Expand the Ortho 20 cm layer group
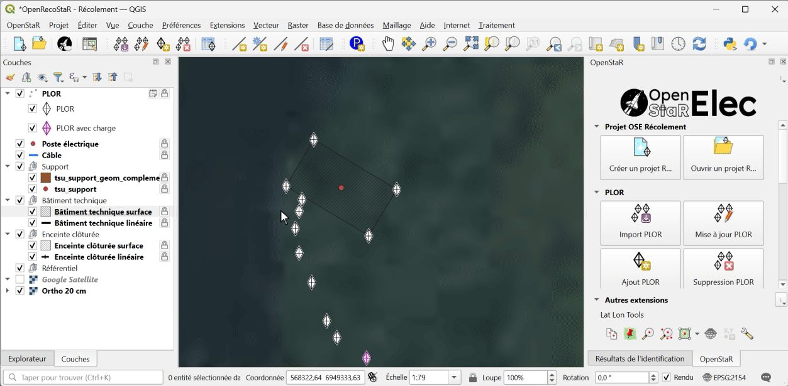The width and height of the screenshot is (788, 386). tap(8, 291)
